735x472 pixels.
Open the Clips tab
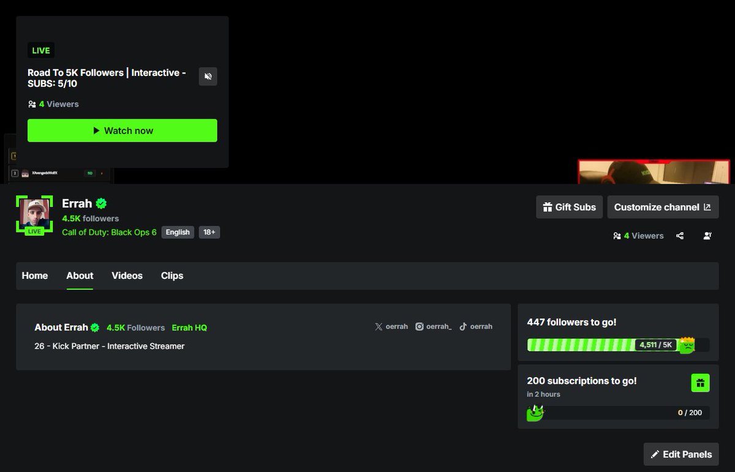point(172,276)
